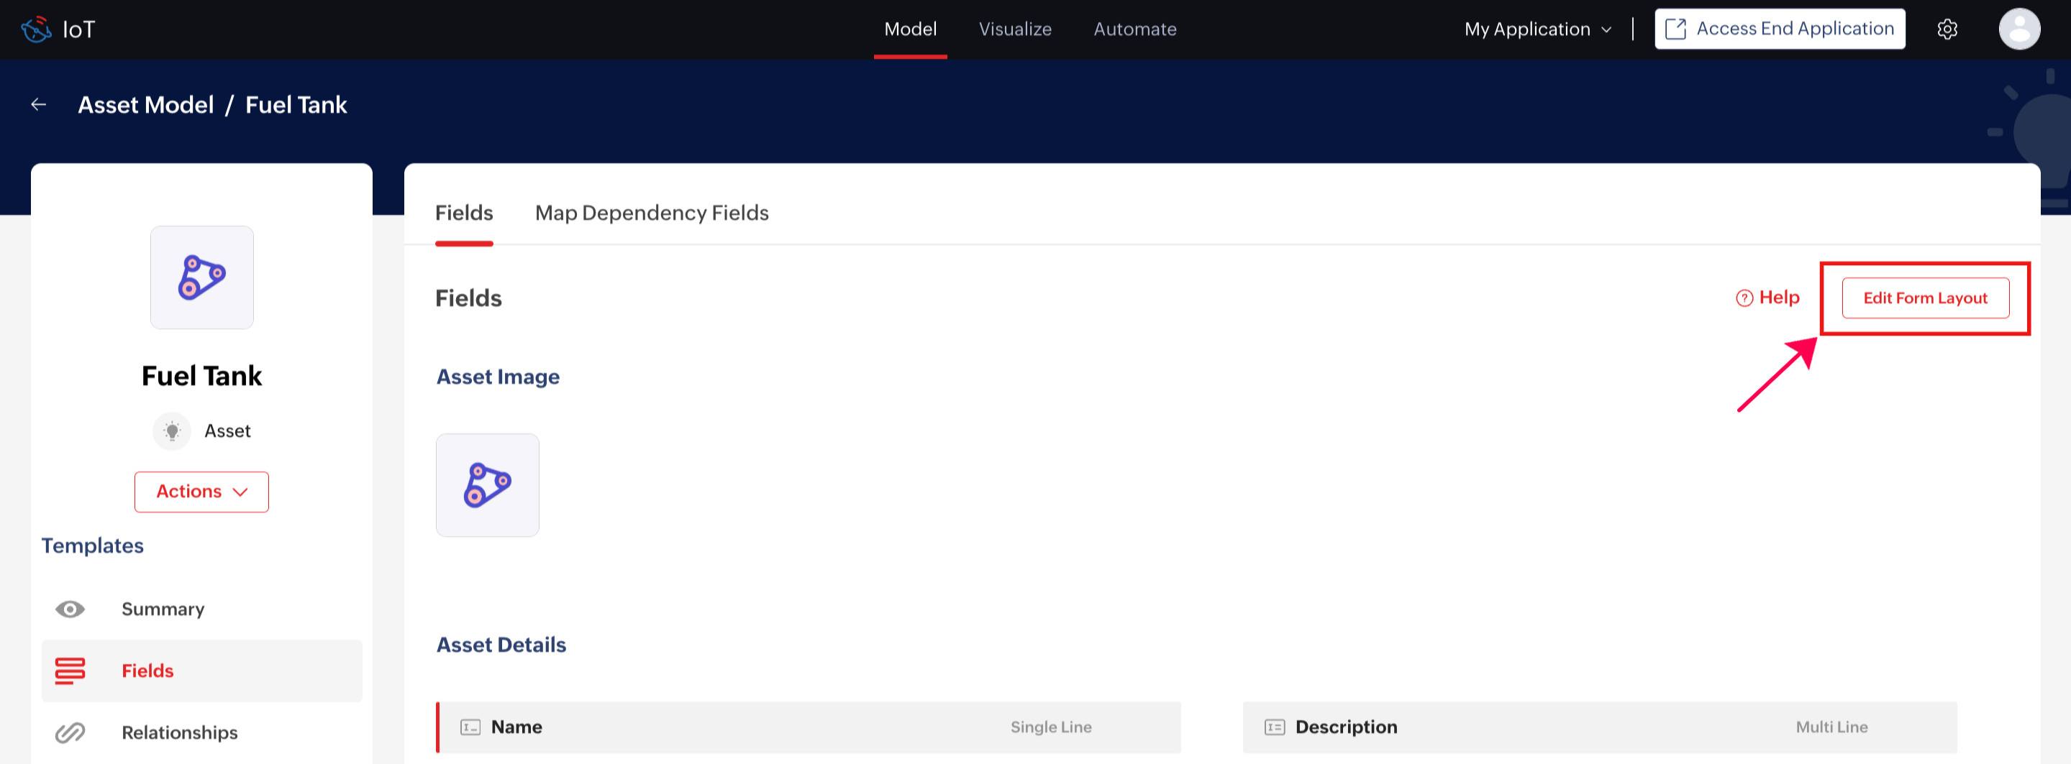2071x764 pixels.
Task: Go back using the left arrow
Action: point(39,104)
